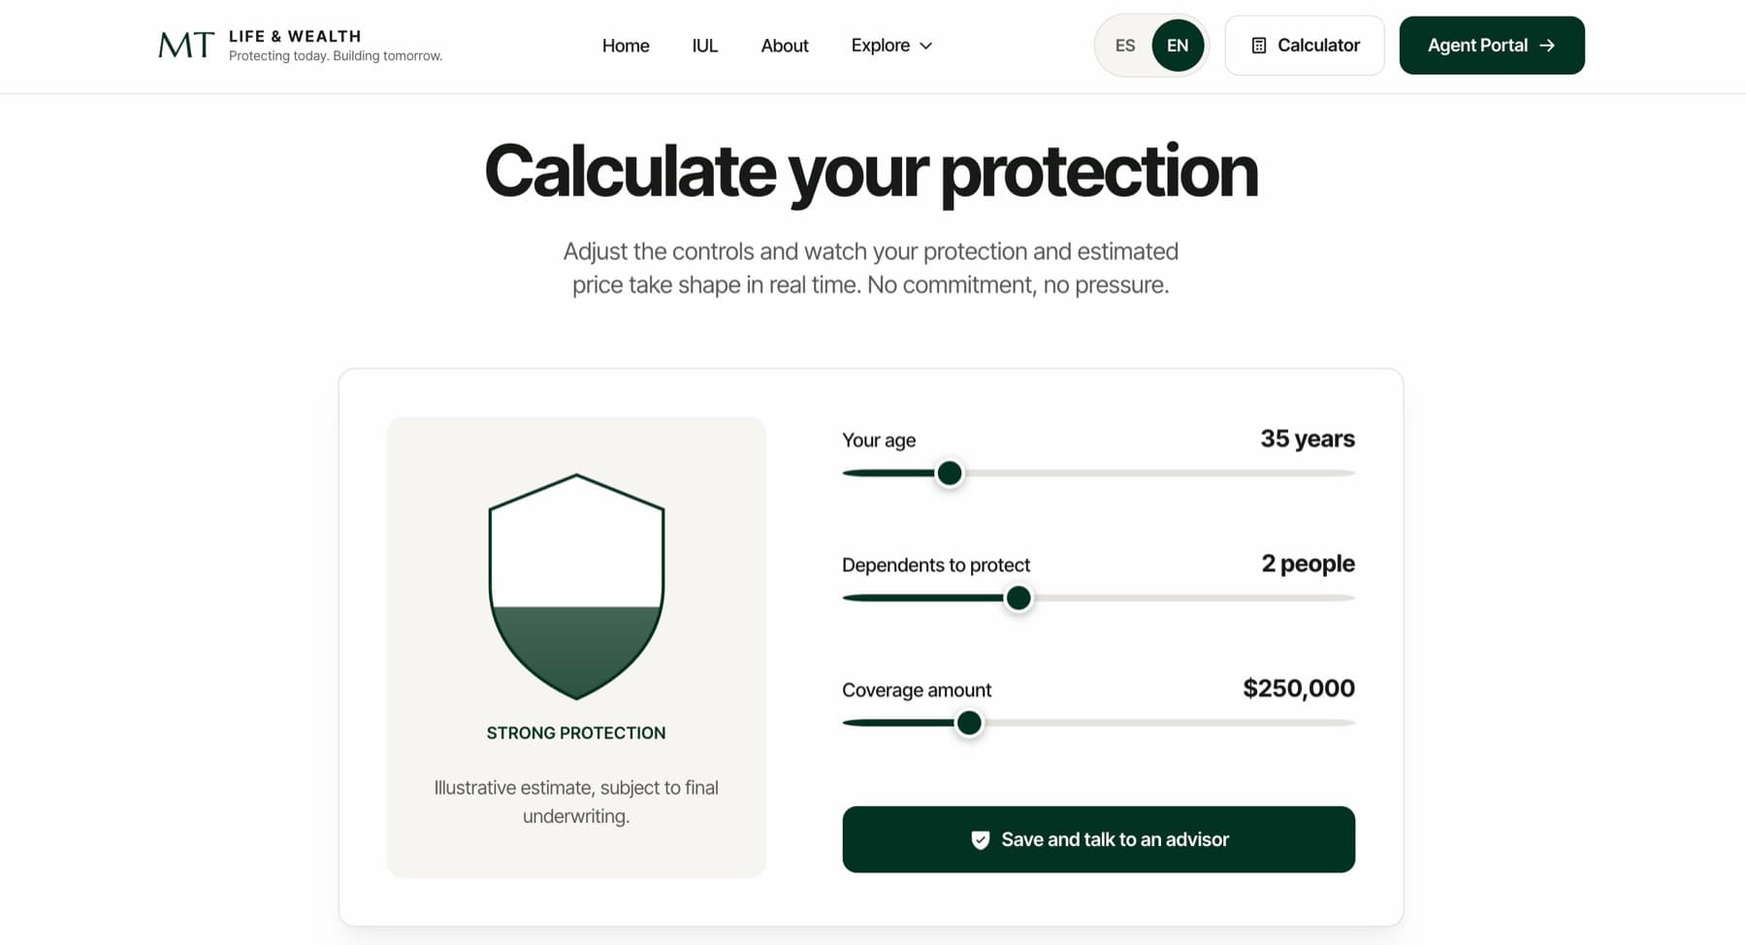Click the Dependents to protect slider handle
Viewport: 1746px width, 945px height.
point(1018,598)
